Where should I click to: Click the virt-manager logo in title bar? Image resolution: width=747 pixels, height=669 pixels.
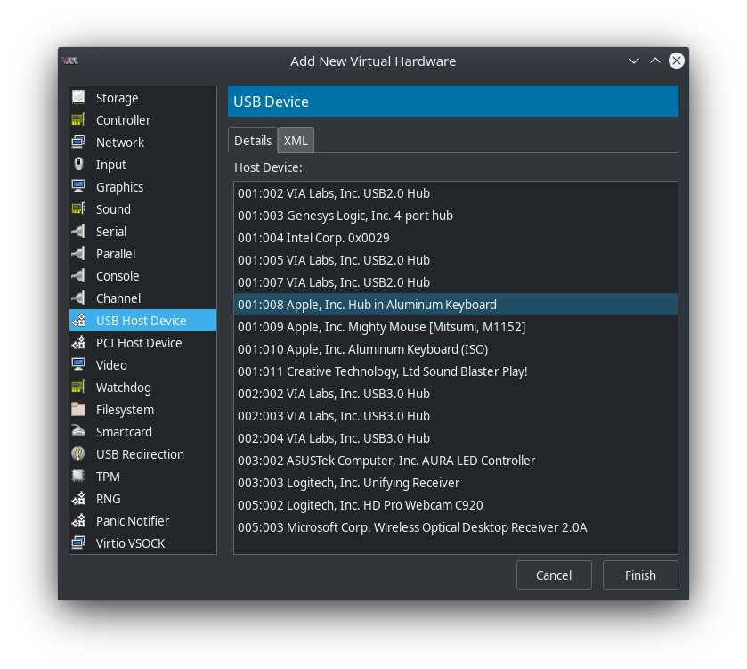click(70, 61)
